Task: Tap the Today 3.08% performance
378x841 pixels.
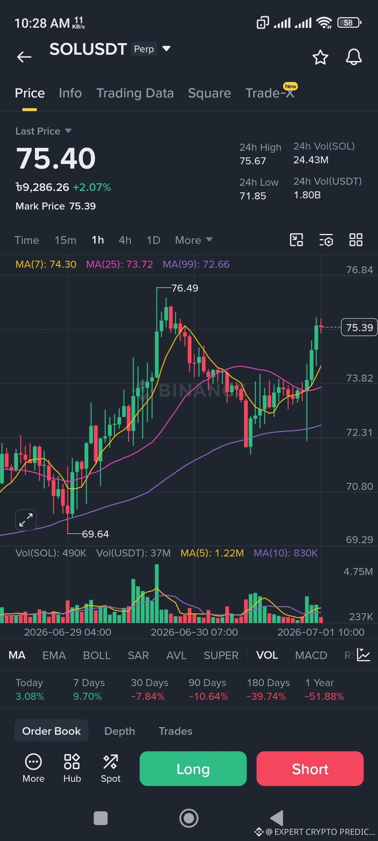Action: [x=30, y=689]
